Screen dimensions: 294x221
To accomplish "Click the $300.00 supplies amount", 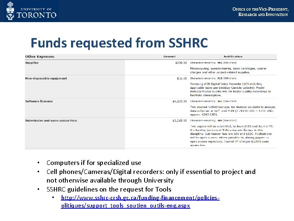I will pyautogui.click(x=181, y=63).
